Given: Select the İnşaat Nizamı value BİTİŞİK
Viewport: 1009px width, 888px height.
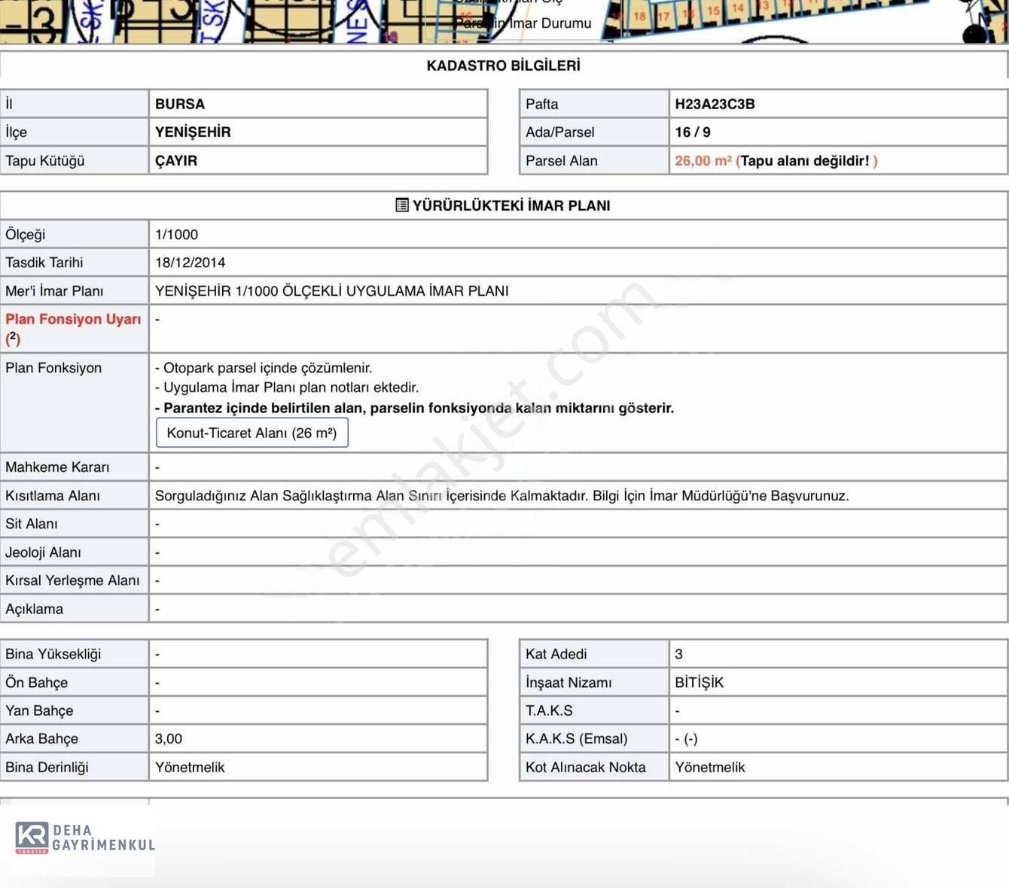Looking at the screenshot, I should tap(699, 683).
